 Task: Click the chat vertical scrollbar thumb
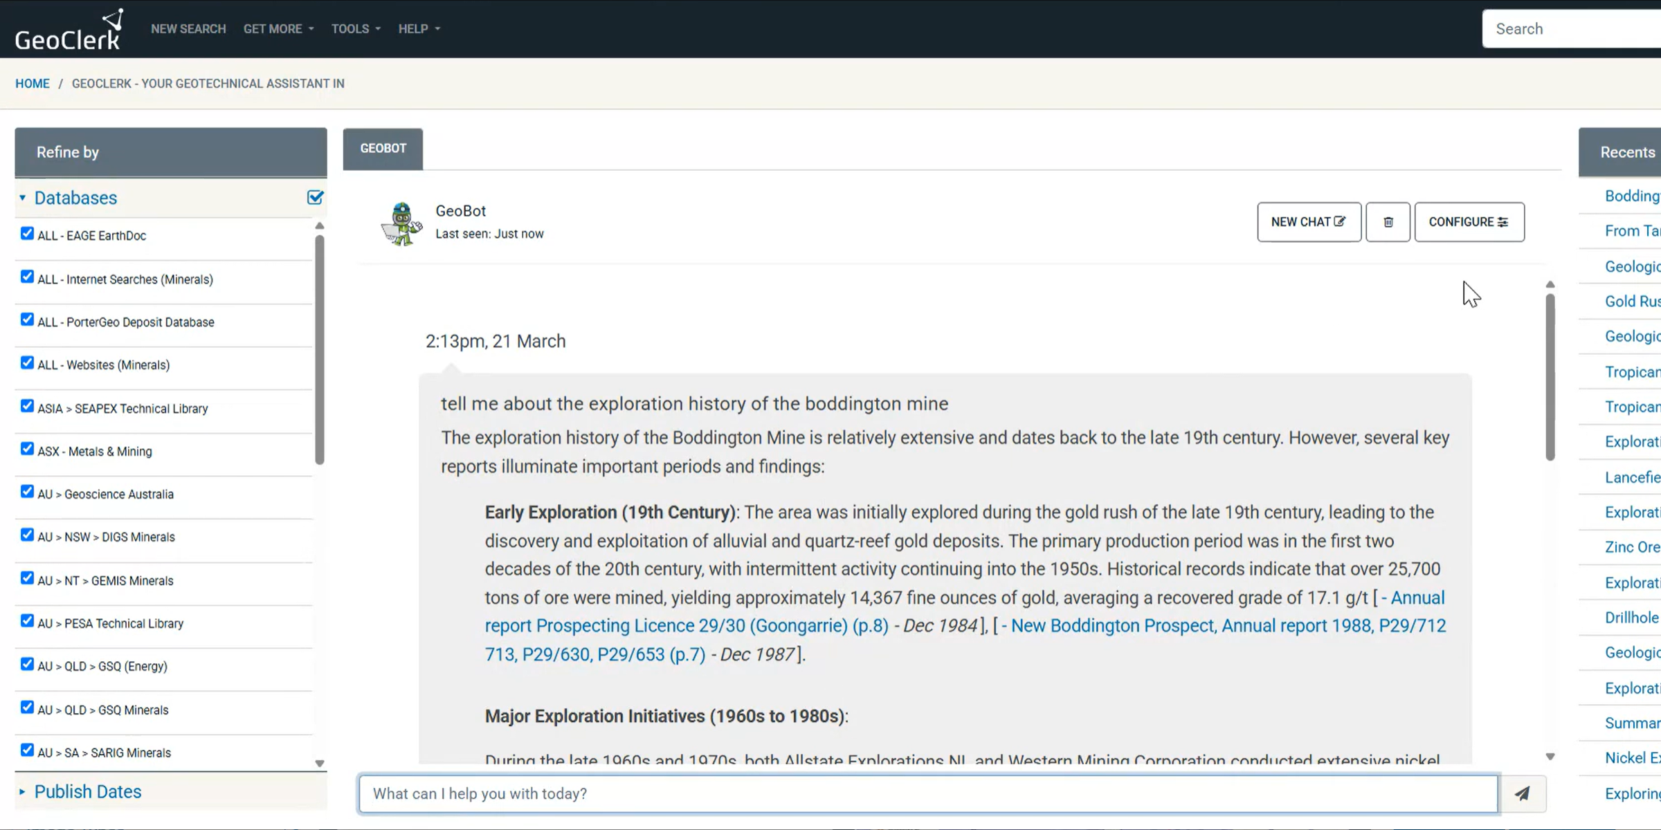coord(1550,377)
